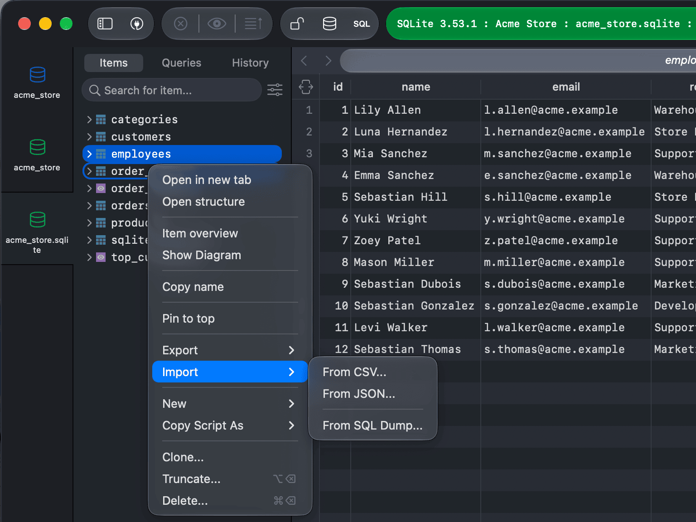Screen dimensions: 696x522
Task: Click the connection plug icon
Action: (137, 24)
